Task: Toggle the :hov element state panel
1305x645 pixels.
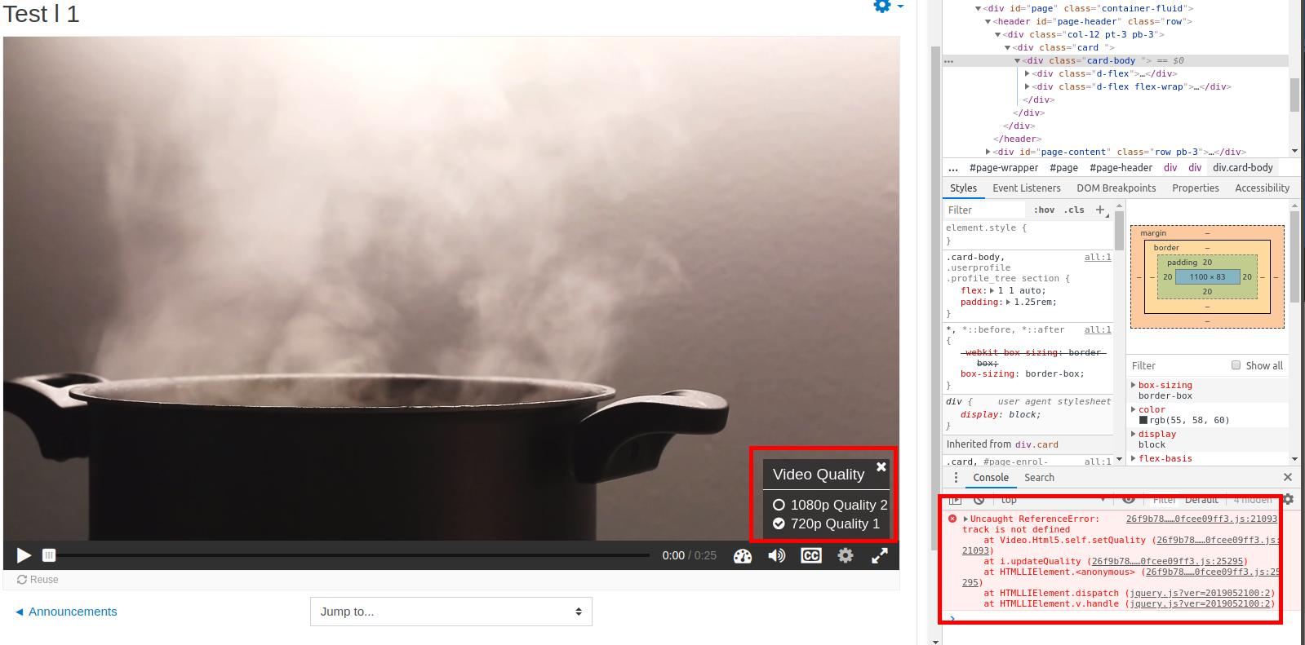Action: coord(1044,210)
